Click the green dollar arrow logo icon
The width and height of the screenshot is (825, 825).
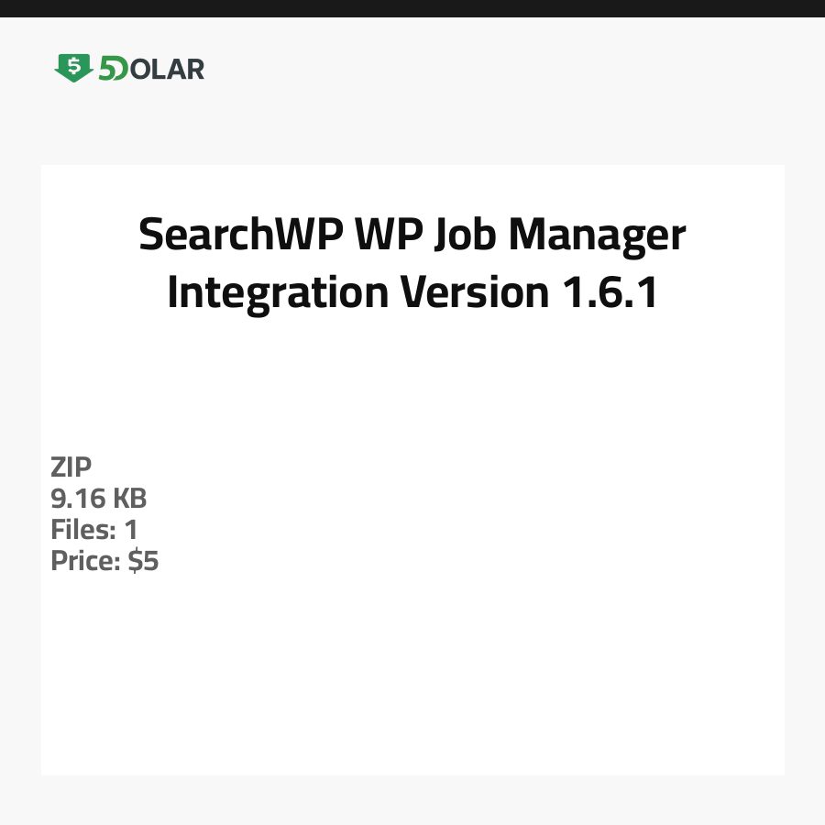[x=73, y=68]
